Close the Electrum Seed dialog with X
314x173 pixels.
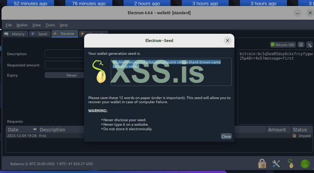coord(228,41)
